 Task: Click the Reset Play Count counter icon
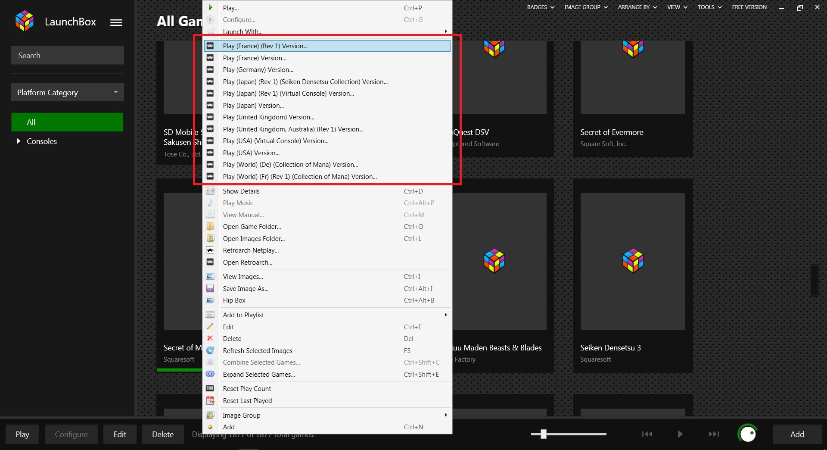(210, 388)
